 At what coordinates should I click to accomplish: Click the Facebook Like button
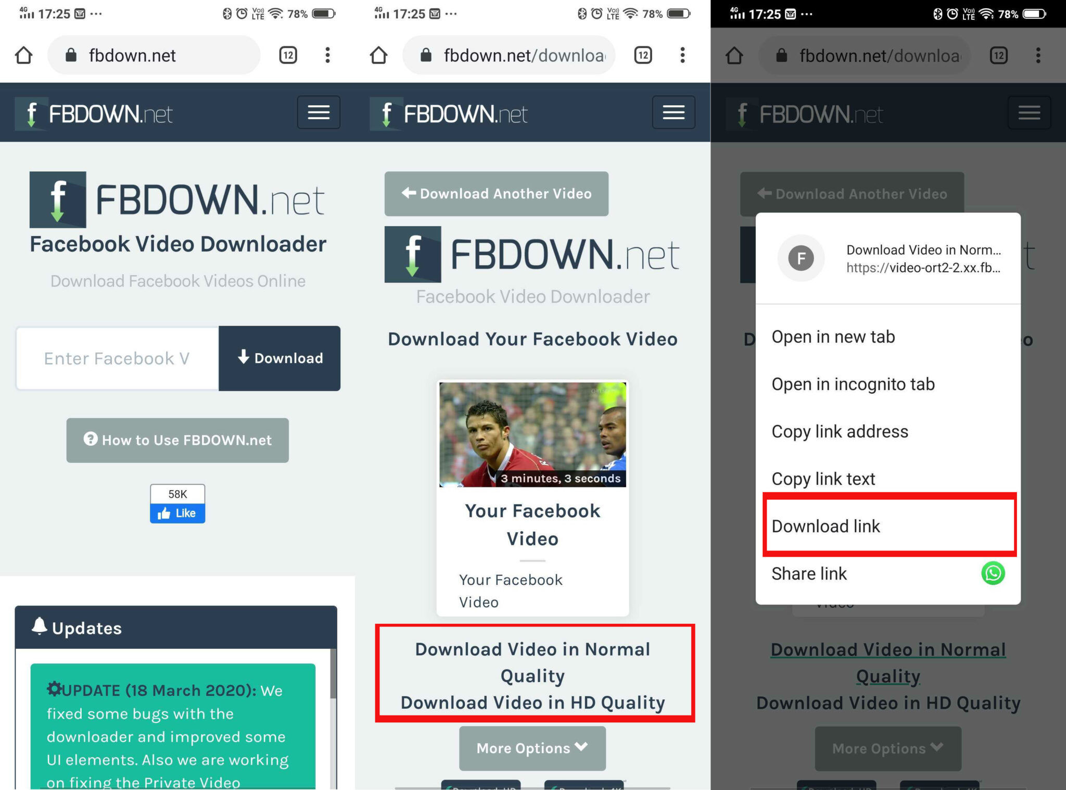click(x=177, y=513)
